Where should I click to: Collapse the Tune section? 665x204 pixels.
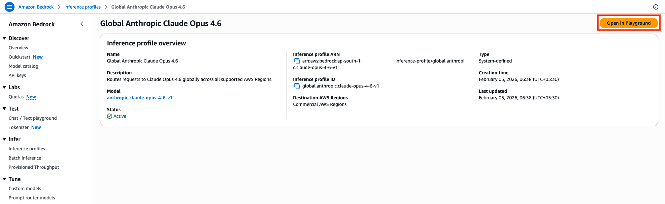point(4,179)
